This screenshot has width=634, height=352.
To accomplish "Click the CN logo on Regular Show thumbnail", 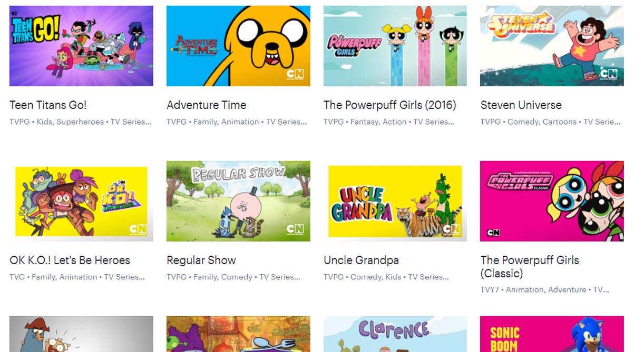I will (x=295, y=229).
